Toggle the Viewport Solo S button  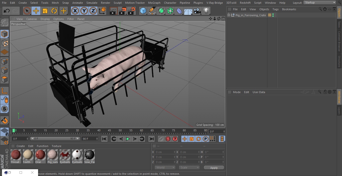(5, 109)
